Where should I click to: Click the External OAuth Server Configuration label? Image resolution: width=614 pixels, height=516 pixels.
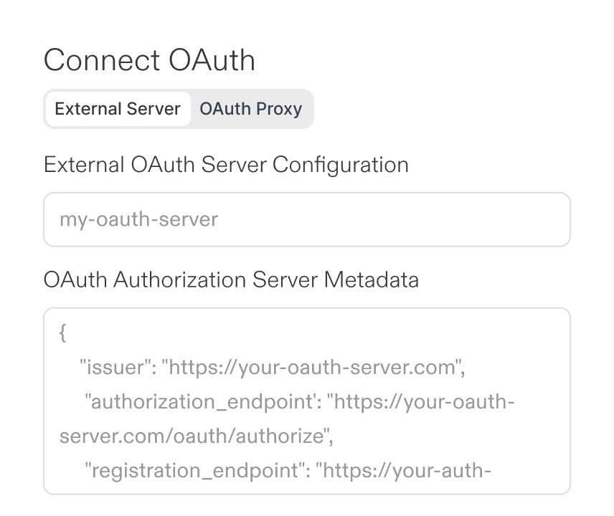tap(227, 164)
